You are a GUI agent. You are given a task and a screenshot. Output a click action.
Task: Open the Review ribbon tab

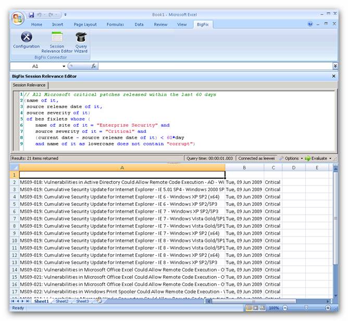coord(160,24)
